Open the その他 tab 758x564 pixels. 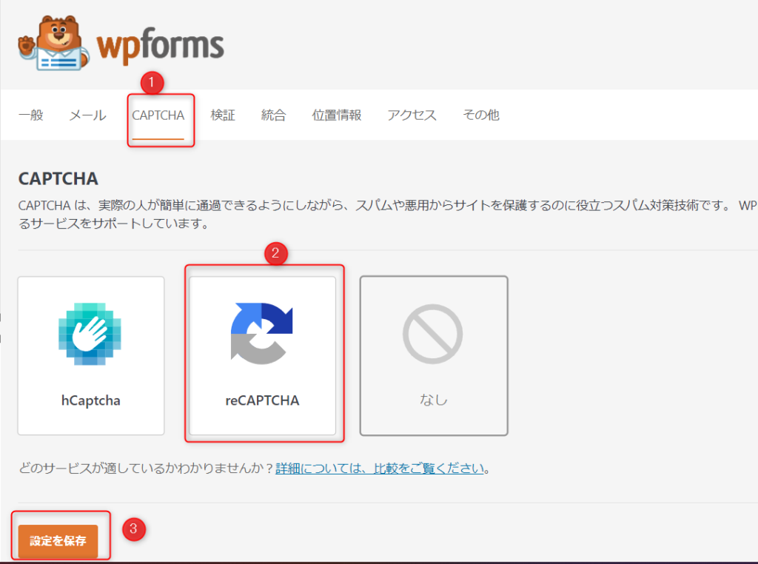coord(481,115)
